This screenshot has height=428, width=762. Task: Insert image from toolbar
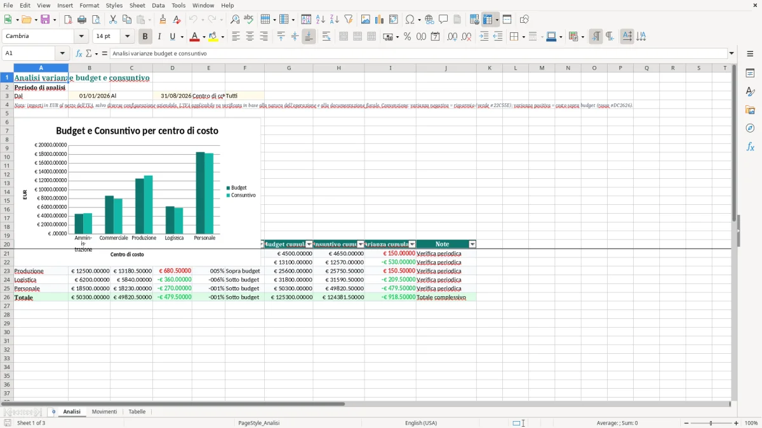click(366, 20)
